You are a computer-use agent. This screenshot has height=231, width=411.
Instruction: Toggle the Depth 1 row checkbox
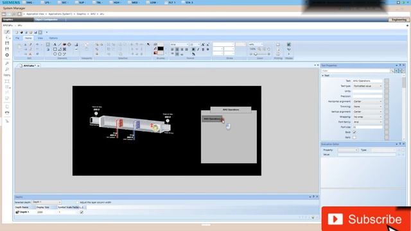[82, 212]
